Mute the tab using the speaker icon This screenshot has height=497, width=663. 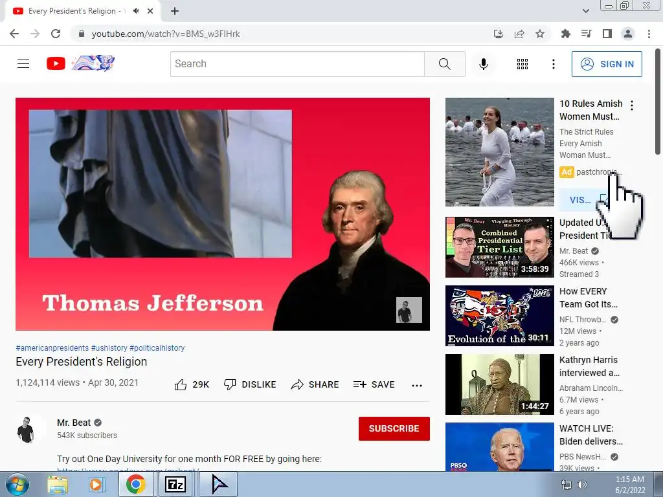tap(136, 11)
